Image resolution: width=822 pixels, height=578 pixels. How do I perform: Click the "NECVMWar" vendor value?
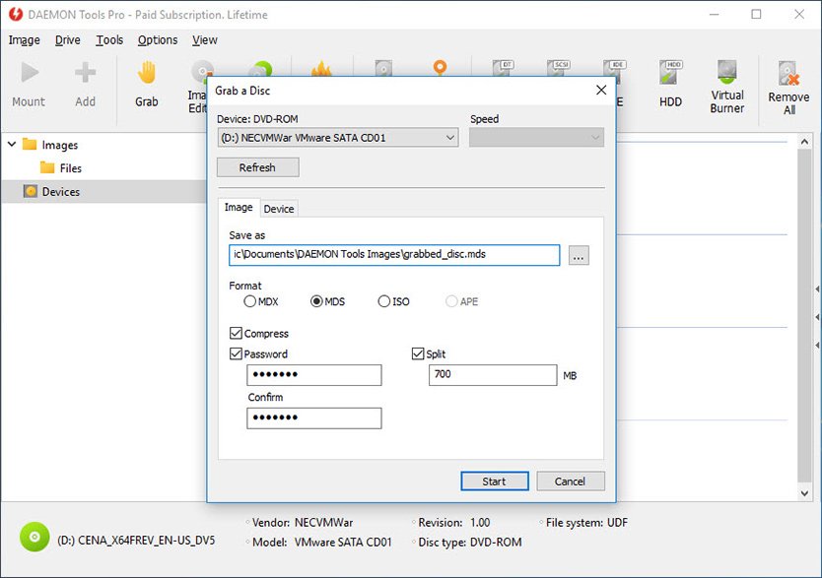323,523
